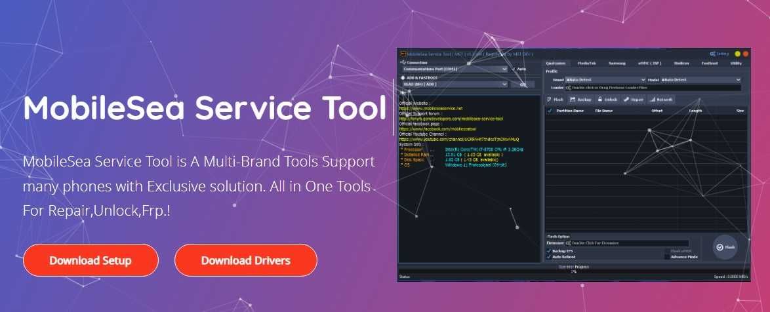
Task: Click the Speed readout in status bar
Action: [731, 277]
